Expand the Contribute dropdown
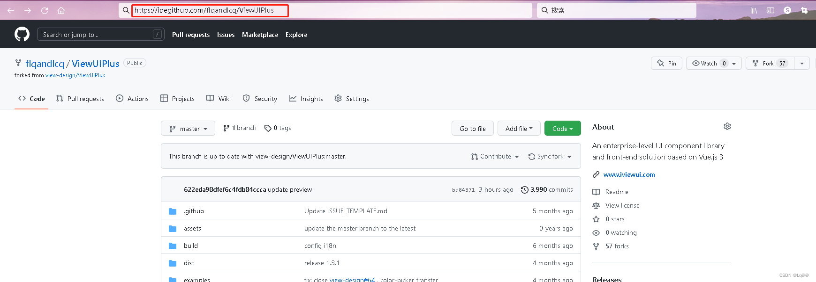The width and height of the screenshot is (816, 282). coord(495,157)
